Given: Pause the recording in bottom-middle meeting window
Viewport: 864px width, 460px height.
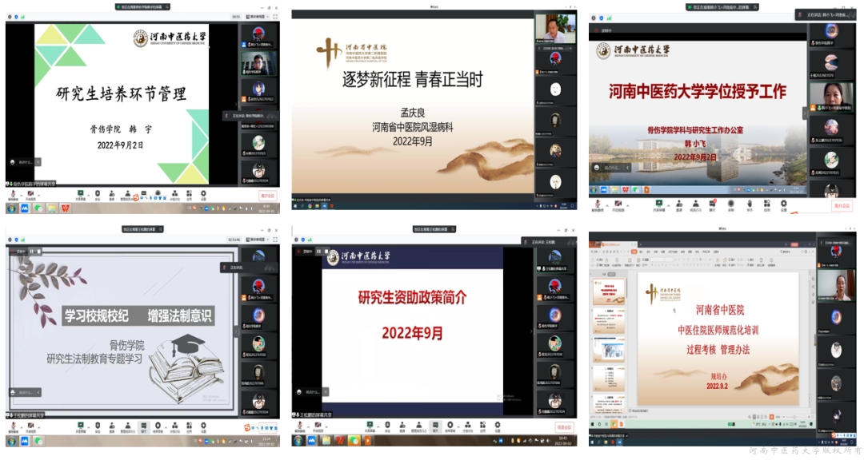Looking at the screenshot, I should click(318, 252).
